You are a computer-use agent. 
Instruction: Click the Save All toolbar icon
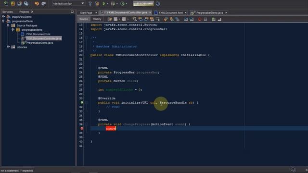pos(26,3)
